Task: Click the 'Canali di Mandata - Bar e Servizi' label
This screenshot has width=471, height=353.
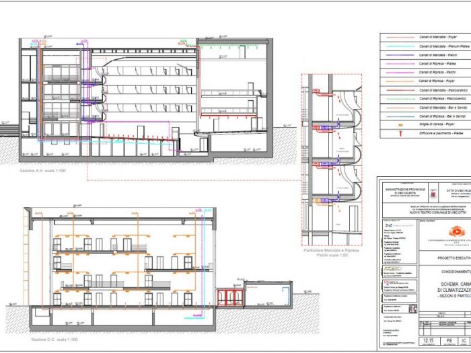Action: [x=443, y=108]
